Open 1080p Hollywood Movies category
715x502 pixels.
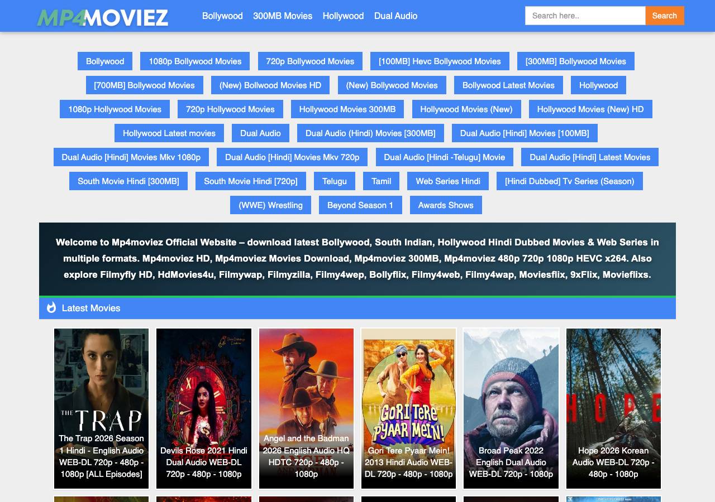click(115, 109)
